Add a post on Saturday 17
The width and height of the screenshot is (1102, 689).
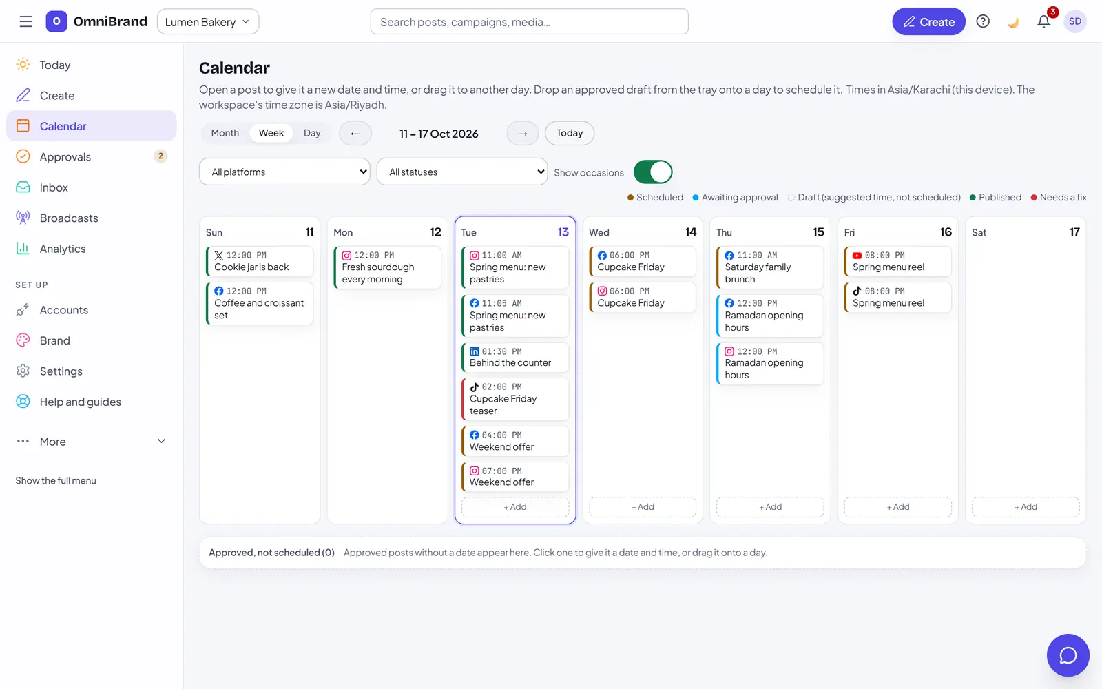pos(1026,507)
